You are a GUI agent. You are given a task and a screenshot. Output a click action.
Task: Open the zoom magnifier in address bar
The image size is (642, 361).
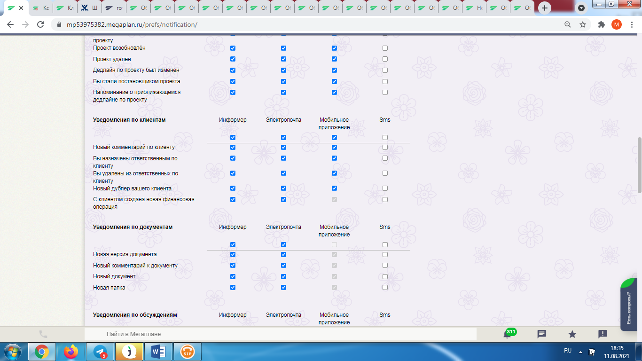click(x=568, y=24)
